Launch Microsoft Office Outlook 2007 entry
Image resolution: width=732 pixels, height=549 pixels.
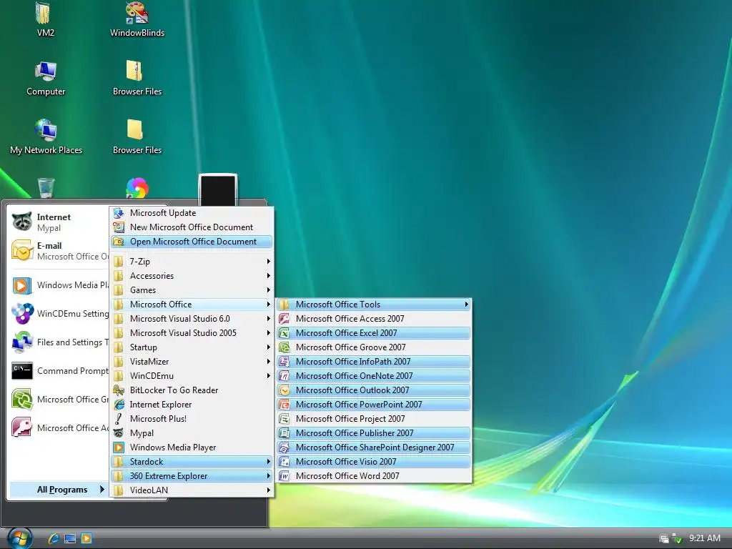click(373, 390)
